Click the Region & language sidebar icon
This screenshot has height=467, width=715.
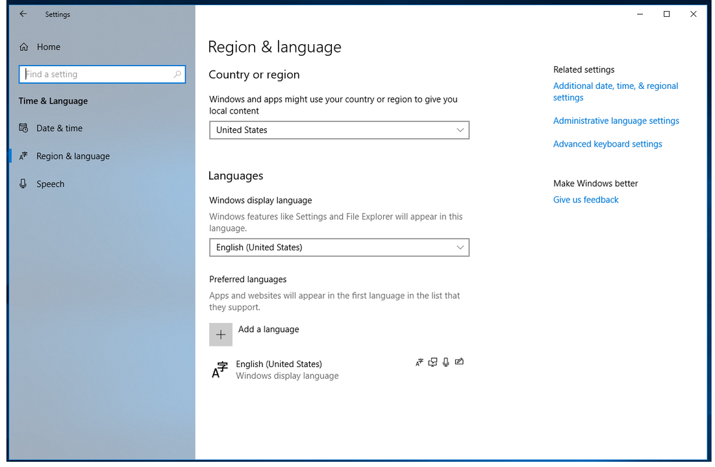click(x=23, y=156)
